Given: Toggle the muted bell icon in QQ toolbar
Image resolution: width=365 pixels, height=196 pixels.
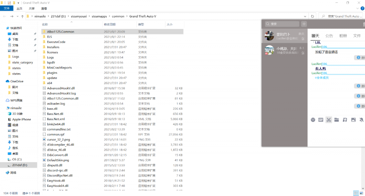Looking at the screenshot, I should click(x=361, y=120).
